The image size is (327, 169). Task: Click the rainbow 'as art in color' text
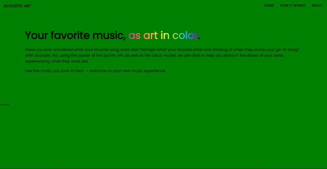(x=163, y=35)
